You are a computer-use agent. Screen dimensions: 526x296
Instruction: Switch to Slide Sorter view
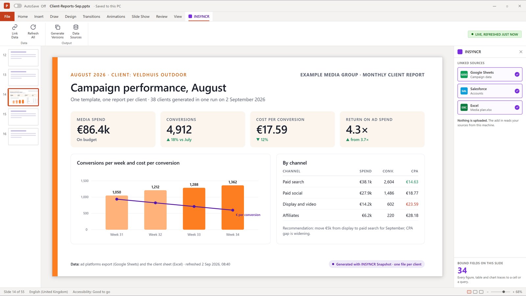[x=475, y=292]
